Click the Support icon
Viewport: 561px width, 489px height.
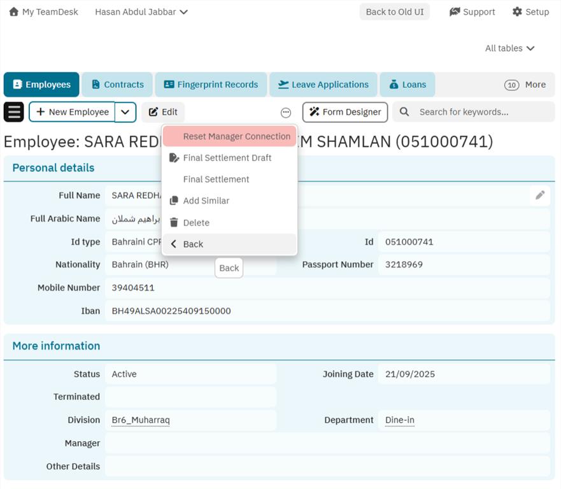pos(455,11)
